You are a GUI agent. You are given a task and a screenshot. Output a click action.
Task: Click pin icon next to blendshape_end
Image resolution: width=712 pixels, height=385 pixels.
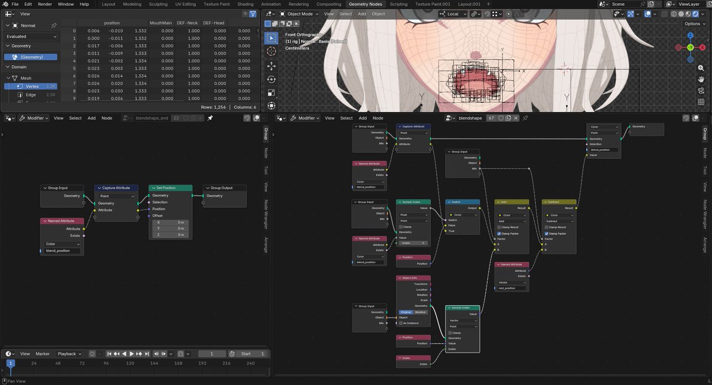[x=210, y=118]
